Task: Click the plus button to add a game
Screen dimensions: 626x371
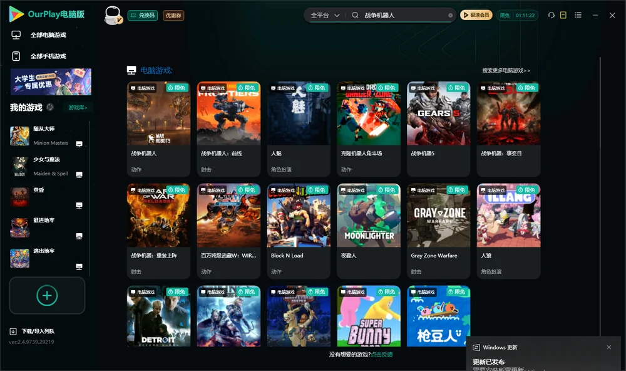Action: pos(47,295)
